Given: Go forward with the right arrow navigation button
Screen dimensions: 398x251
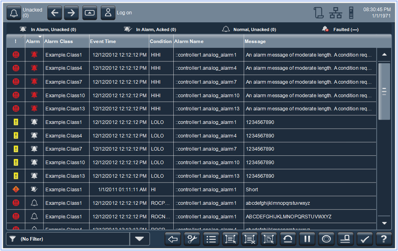Looking at the screenshot, I should click(71, 13).
